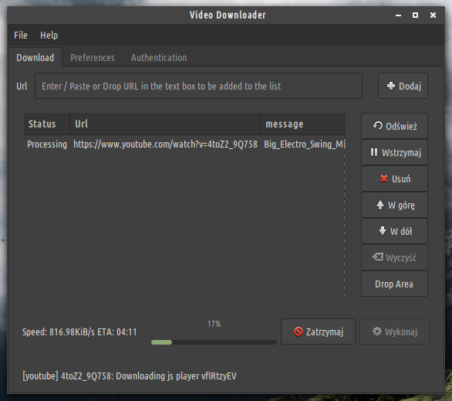452x401 pixels.
Task: Click the plus icon on Dodaj button
Action: (391, 86)
